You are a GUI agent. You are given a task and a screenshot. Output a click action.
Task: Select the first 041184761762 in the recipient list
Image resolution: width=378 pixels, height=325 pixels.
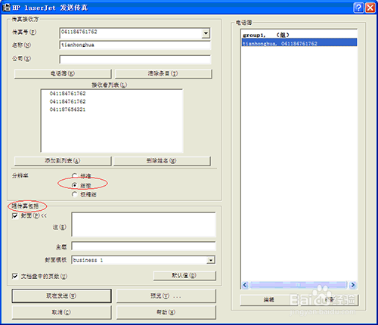coord(67,94)
